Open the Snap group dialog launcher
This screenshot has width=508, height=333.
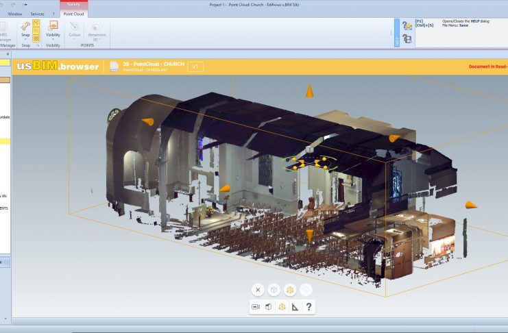[x=38, y=45]
